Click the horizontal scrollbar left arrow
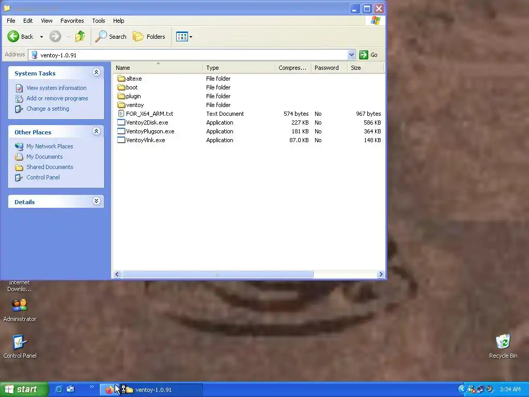Viewport: 529px width, 397px height. pos(117,274)
